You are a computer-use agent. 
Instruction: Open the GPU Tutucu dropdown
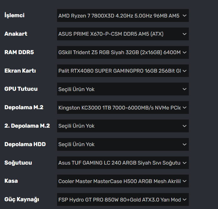click(x=123, y=89)
